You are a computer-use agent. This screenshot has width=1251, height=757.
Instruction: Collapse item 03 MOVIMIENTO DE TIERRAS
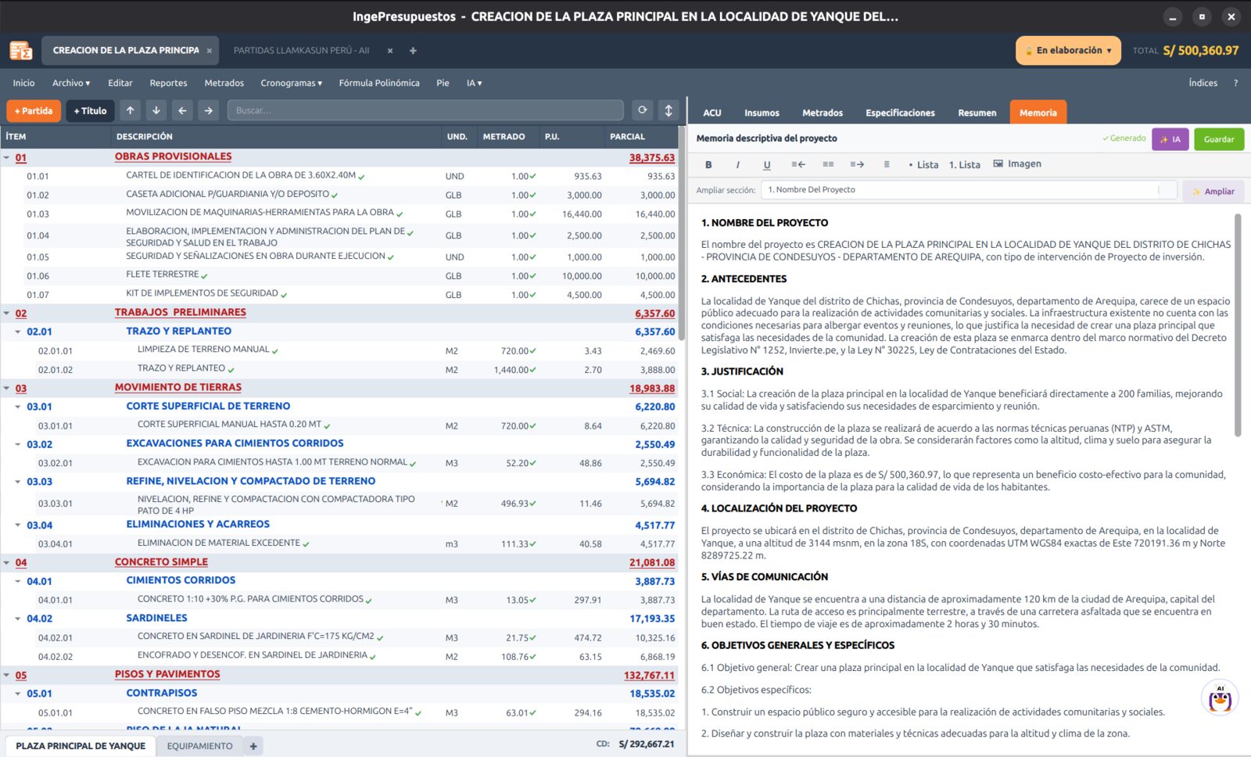(x=7, y=389)
